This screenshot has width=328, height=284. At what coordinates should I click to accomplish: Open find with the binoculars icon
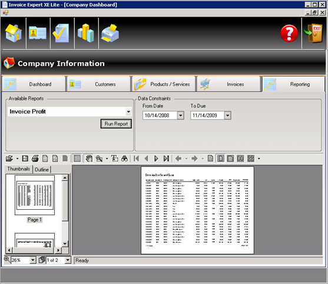tap(124, 158)
